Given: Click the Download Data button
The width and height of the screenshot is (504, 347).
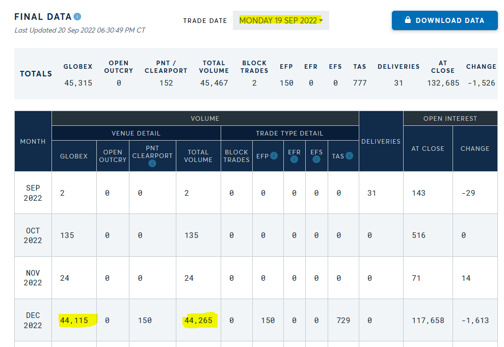Looking at the screenshot, I should [x=444, y=20].
